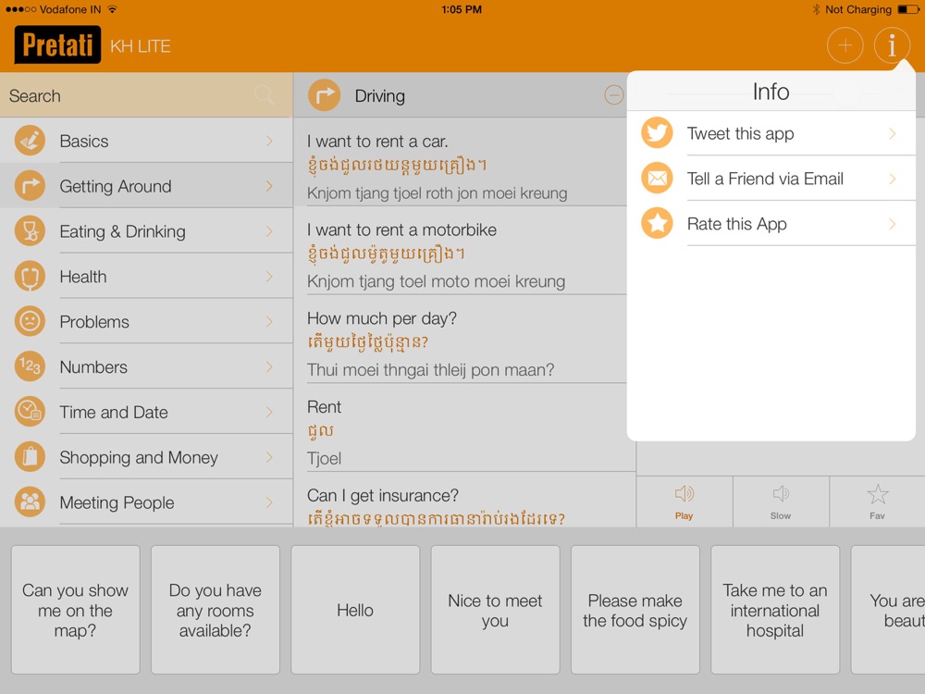Tap the "Info" popover title
Screen dimensions: 925x694
click(x=771, y=92)
